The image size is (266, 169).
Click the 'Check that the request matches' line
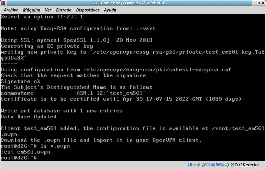73,75
